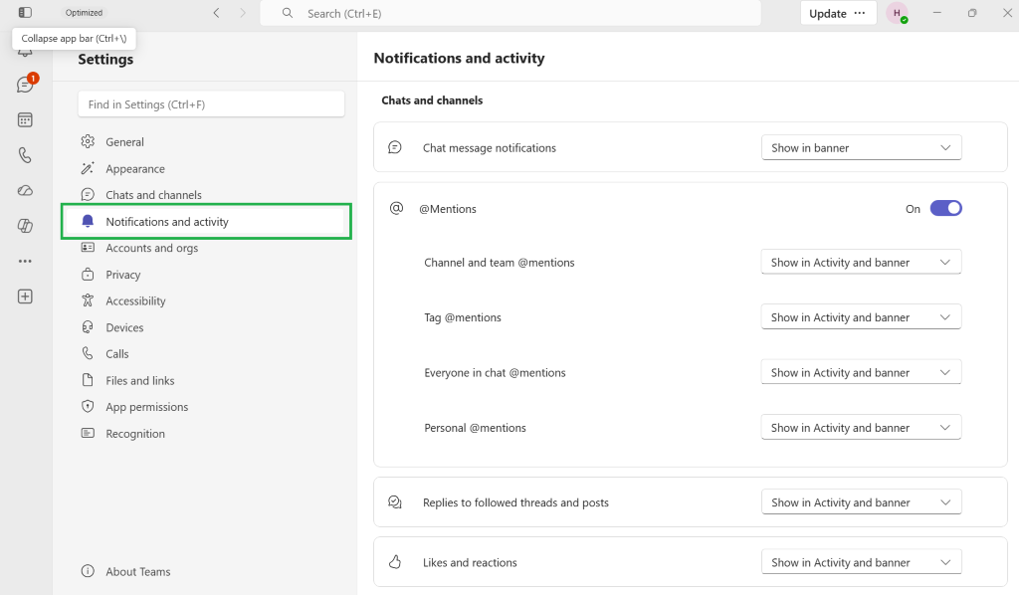
Task: Open Likes and reactions dropdown
Action: (861, 562)
